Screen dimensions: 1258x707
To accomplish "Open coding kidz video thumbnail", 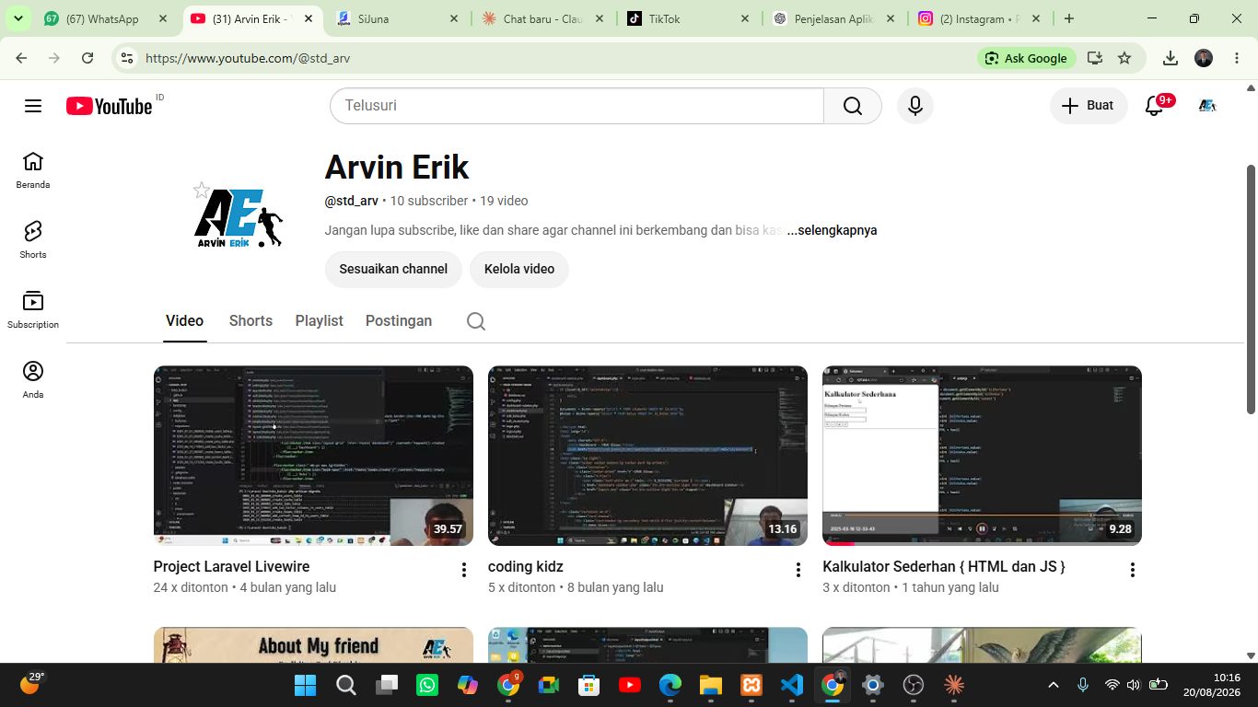I will 647,456.
